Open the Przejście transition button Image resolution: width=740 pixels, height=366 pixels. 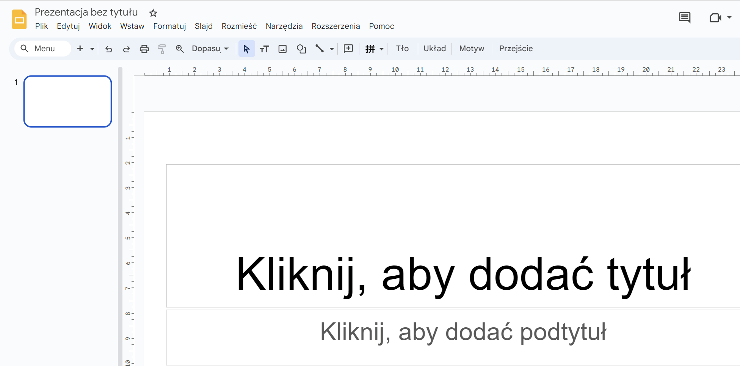point(516,49)
